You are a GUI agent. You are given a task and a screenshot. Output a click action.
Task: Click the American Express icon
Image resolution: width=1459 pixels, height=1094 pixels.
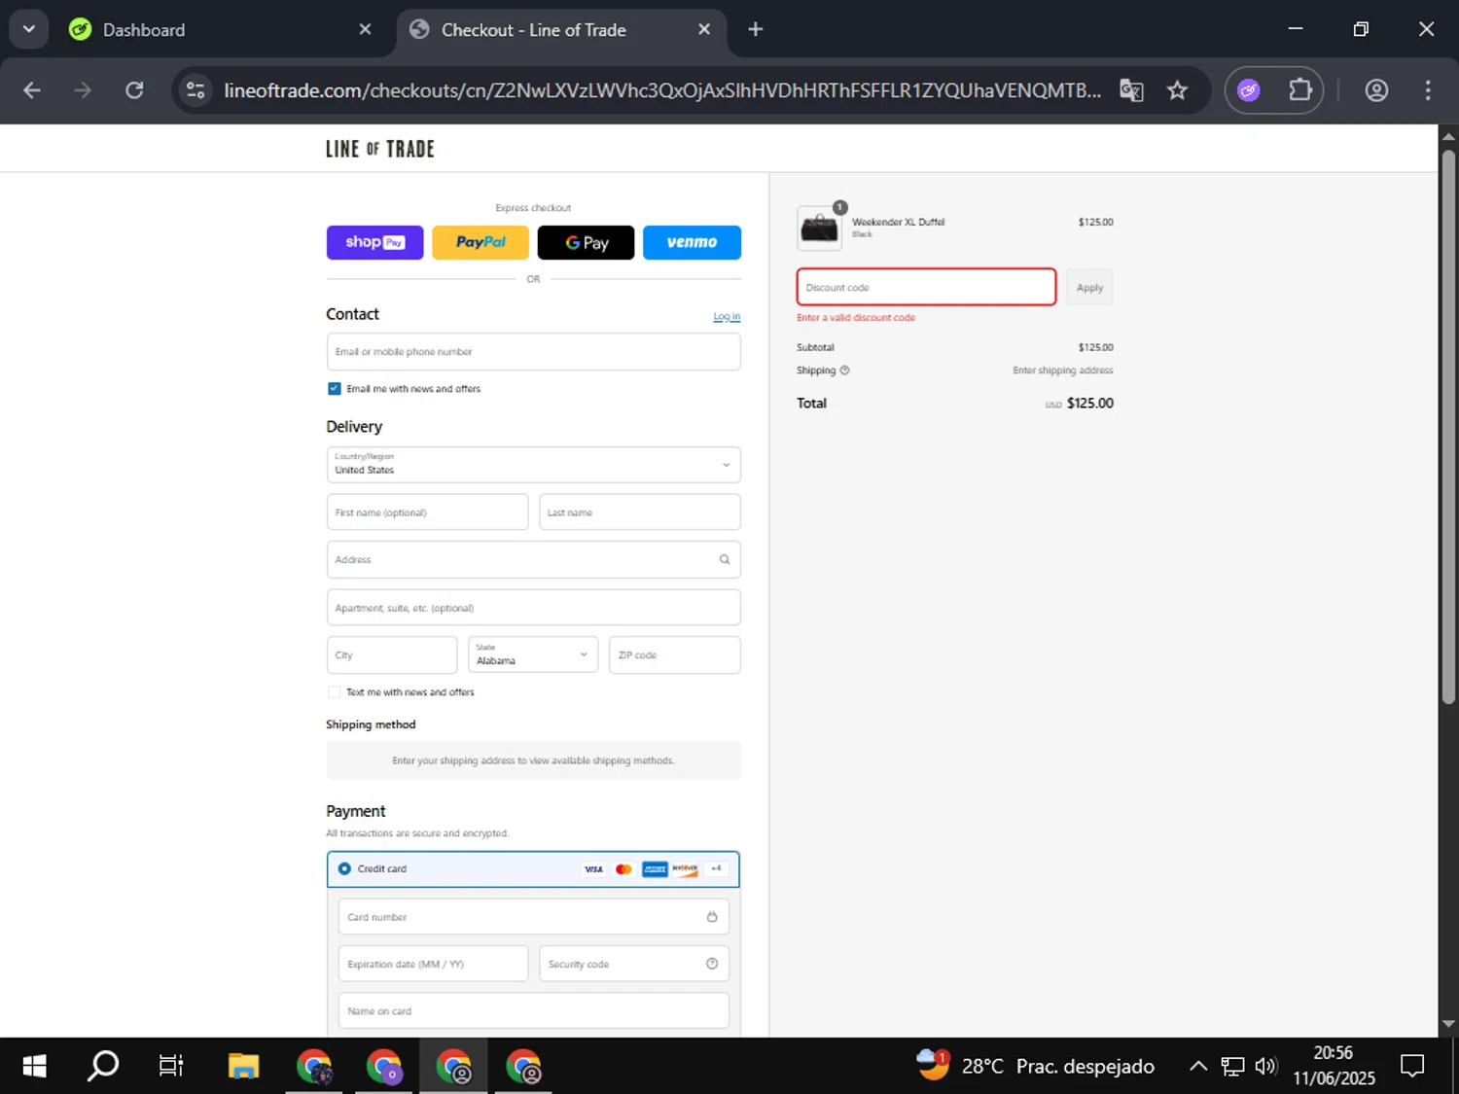tap(655, 869)
